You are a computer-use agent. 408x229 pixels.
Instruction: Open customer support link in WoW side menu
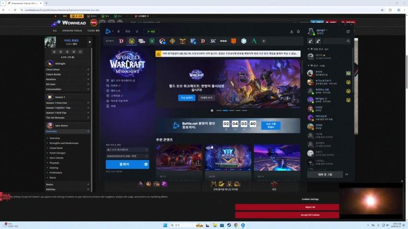pos(115,96)
